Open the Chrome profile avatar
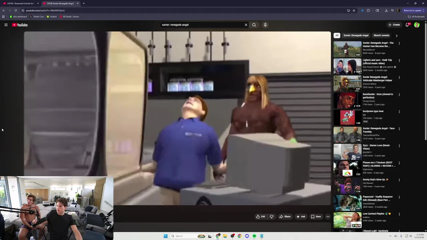Viewport: 427px width, 240px height. click(398, 10)
